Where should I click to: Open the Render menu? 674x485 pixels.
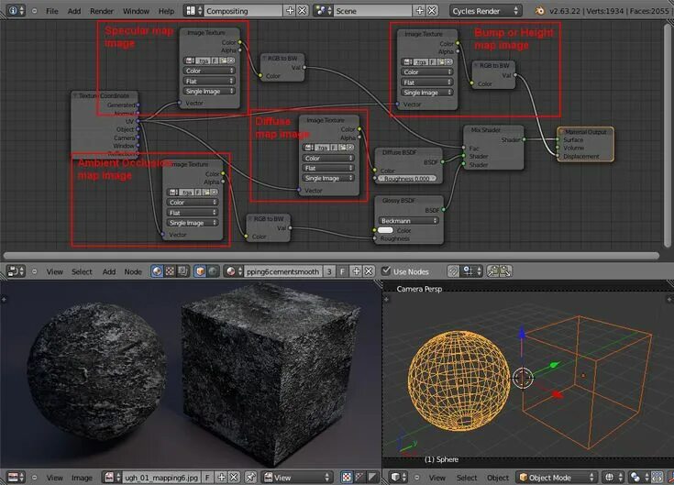point(102,11)
